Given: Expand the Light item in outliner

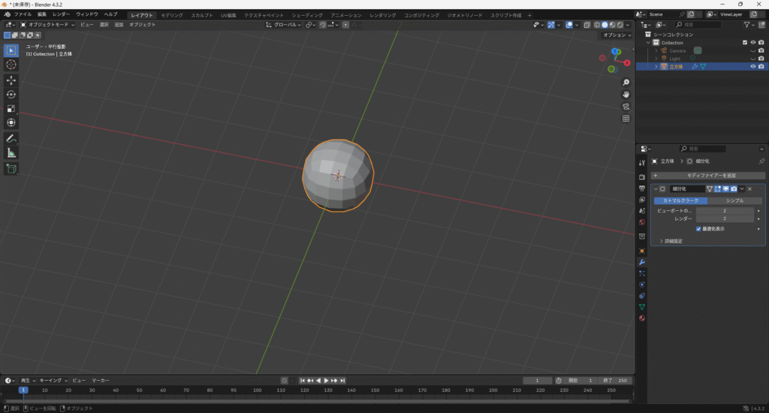Looking at the screenshot, I should [x=656, y=59].
